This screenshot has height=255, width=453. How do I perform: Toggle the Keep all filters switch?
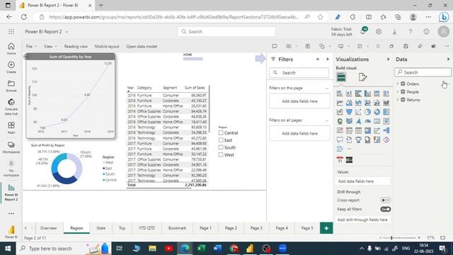385,209
